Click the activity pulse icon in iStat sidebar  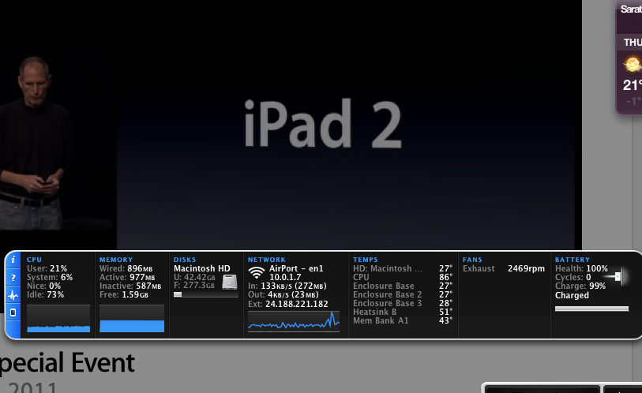click(13, 295)
